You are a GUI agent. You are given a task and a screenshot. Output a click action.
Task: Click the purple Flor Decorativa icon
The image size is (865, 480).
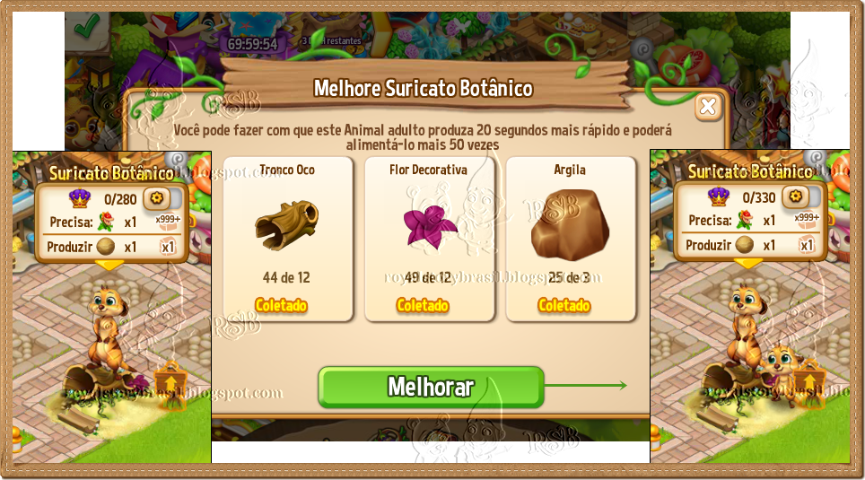[x=429, y=226]
